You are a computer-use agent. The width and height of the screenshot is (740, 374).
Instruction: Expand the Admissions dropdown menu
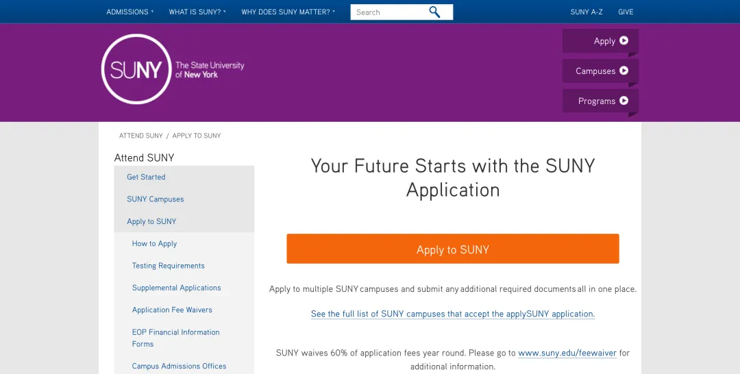[129, 12]
